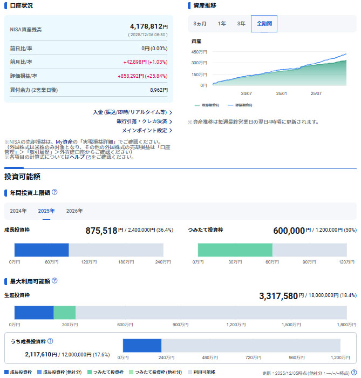Click help icon next to うち成長投資枠
The height and width of the screenshot is (378, 361).
50,341
